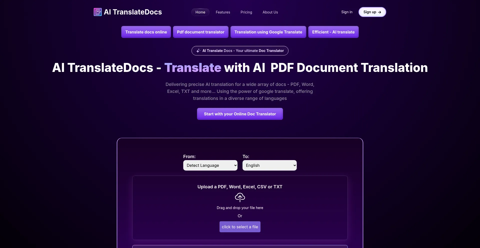This screenshot has height=248, width=480.
Task: Click the Sign in link
Action: (347, 12)
